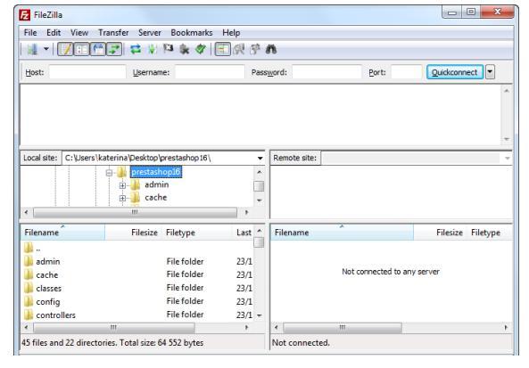Click the local file list horizontal scrollbar

tap(114, 328)
